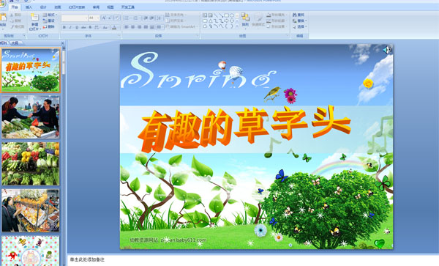
Task: Click the sound speaker icon on the slide
Action: [387, 50]
